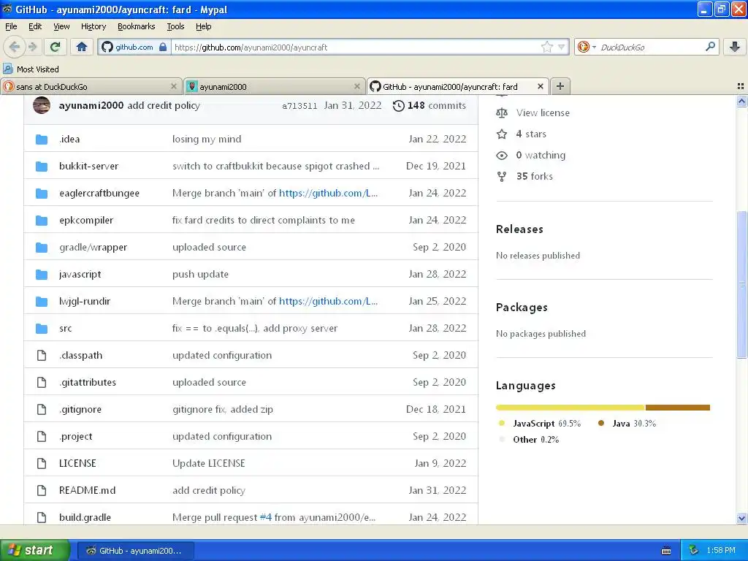Open the README.md file

(x=88, y=490)
